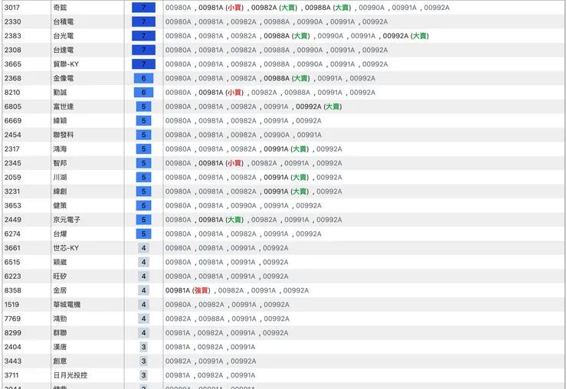This screenshot has height=389, width=567.
Task: Click 00988A in the 7769 row
Action: tap(211, 319)
